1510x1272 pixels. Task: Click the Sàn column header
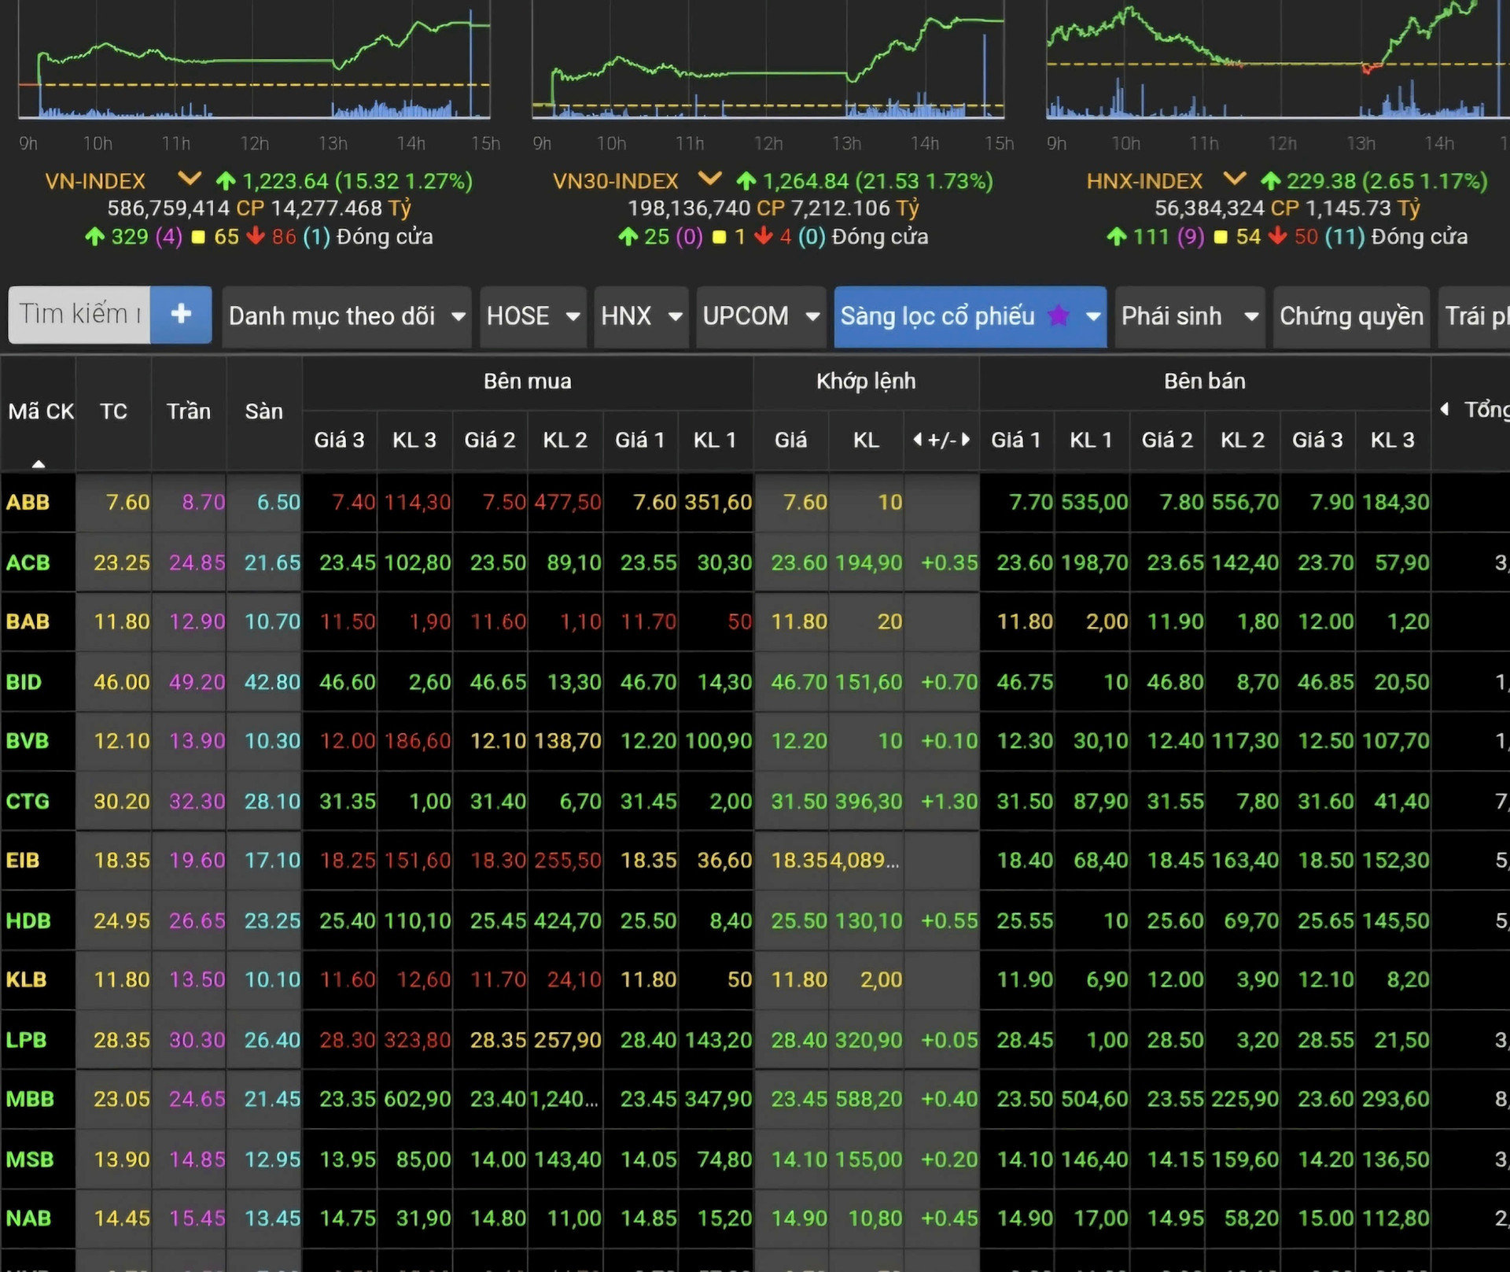click(x=263, y=411)
